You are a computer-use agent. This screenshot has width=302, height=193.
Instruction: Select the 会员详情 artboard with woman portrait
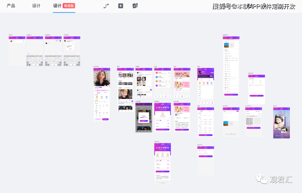(102, 95)
